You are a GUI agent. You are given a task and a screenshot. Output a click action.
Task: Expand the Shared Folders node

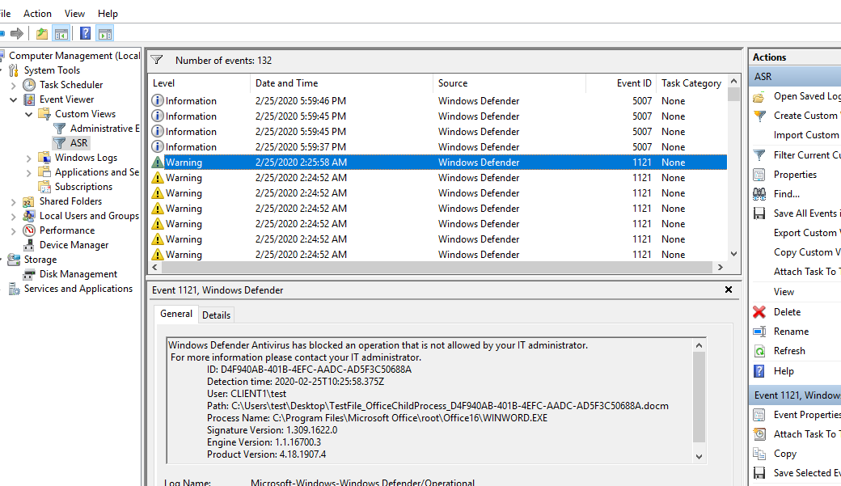pyautogui.click(x=14, y=201)
